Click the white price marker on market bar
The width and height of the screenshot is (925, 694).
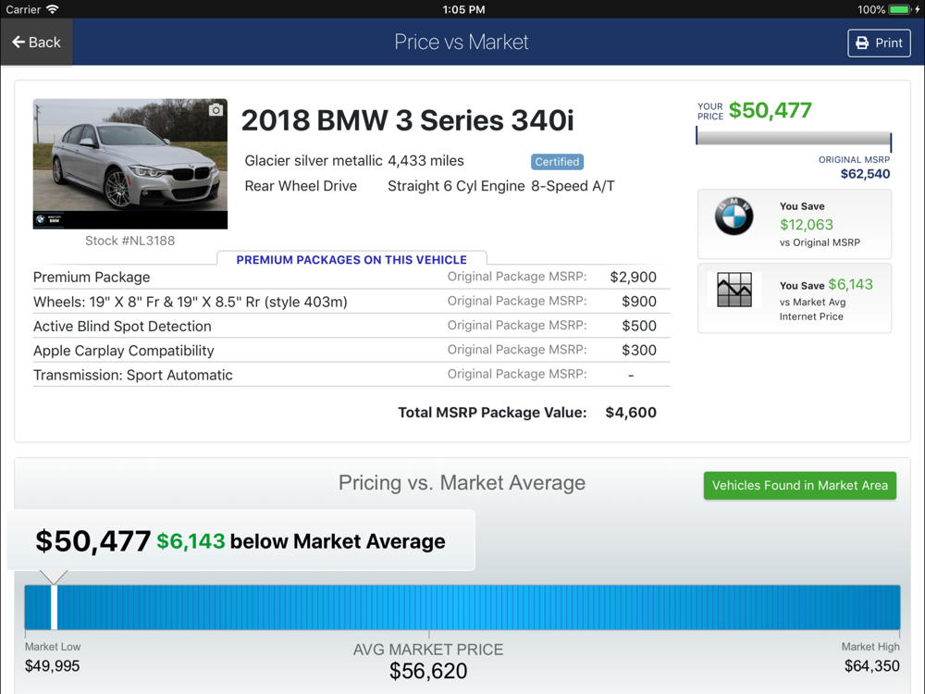(x=54, y=607)
